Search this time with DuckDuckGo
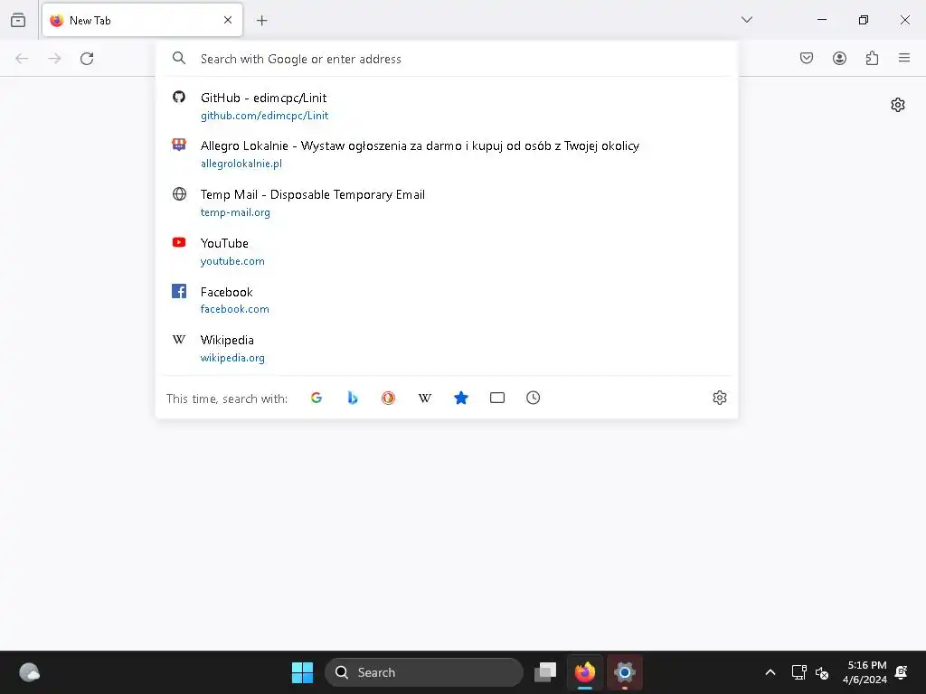The height and width of the screenshot is (694, 926). tap(388, 398)
